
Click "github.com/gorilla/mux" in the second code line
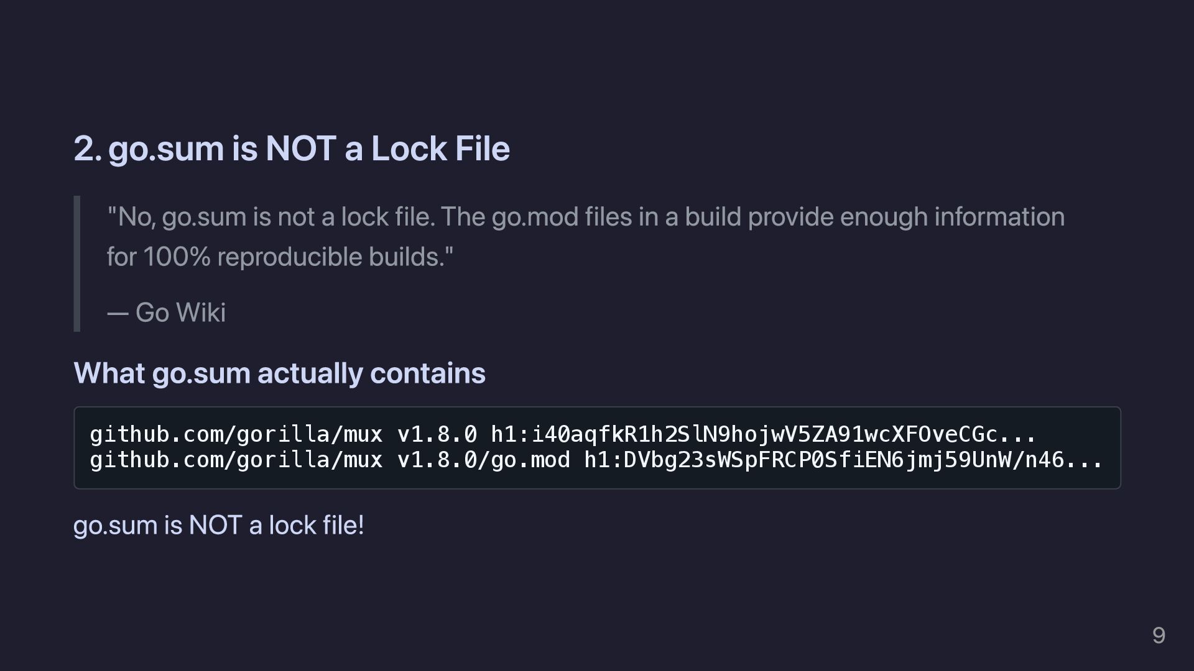coord(236,460)
